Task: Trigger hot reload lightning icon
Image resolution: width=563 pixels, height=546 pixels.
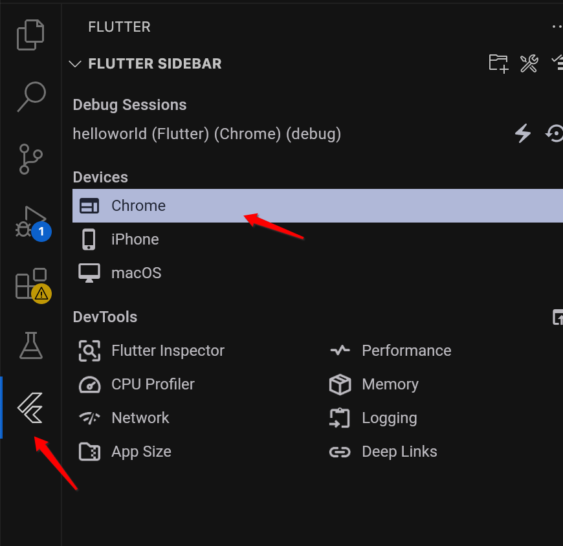Action: [523, 133]
